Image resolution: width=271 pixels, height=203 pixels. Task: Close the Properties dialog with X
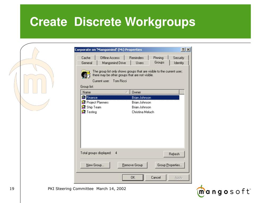188,49
